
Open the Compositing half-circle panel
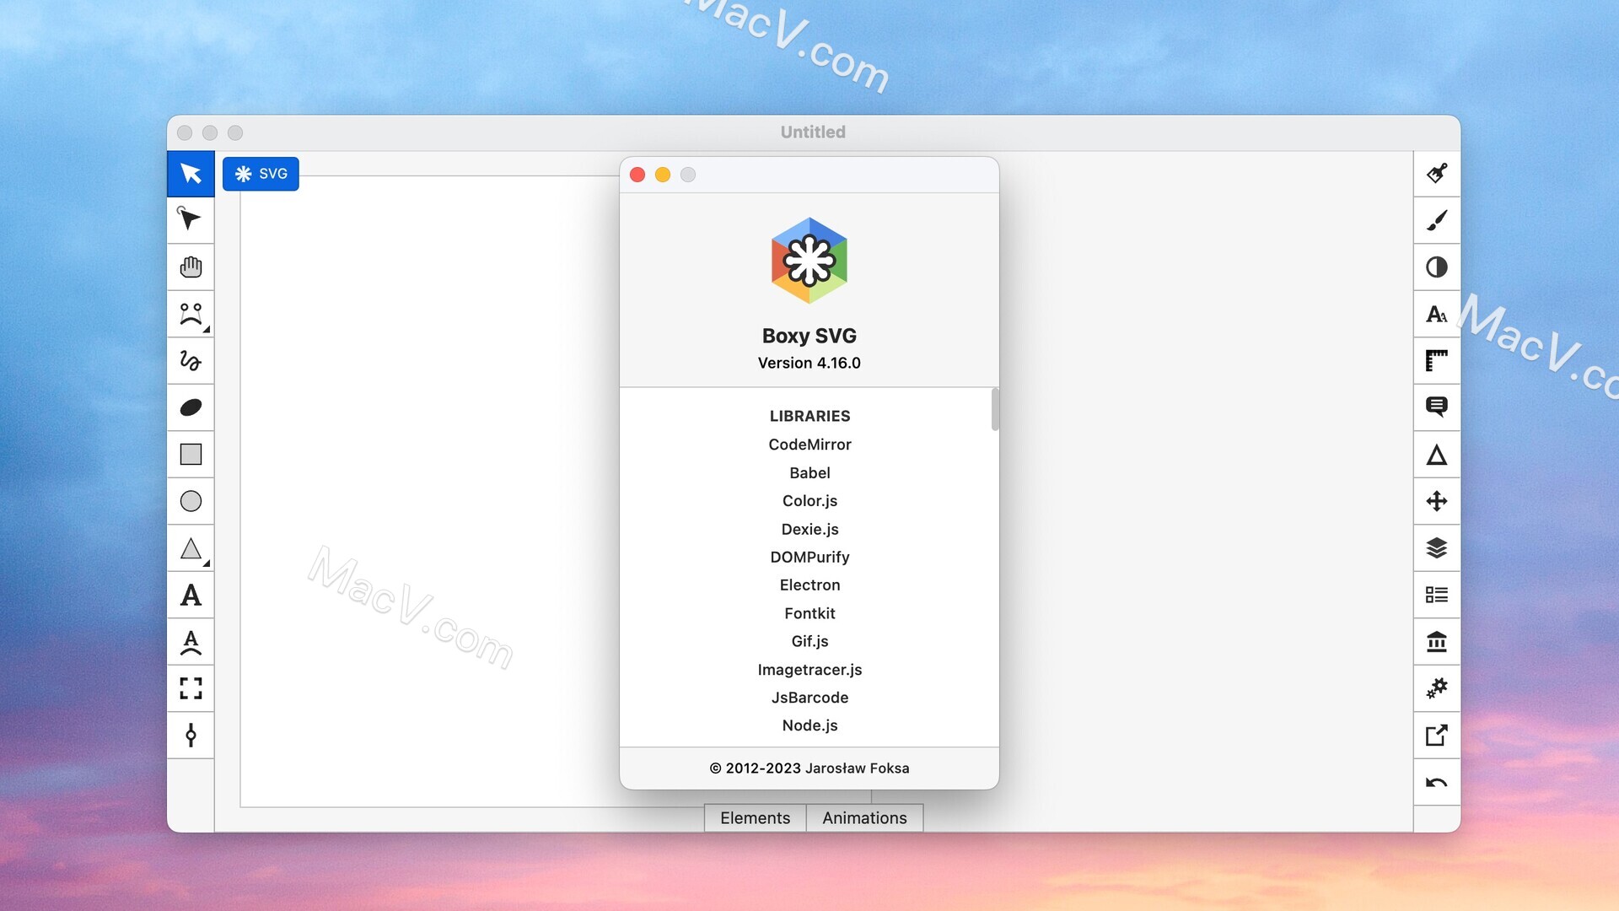point(1437,267)
